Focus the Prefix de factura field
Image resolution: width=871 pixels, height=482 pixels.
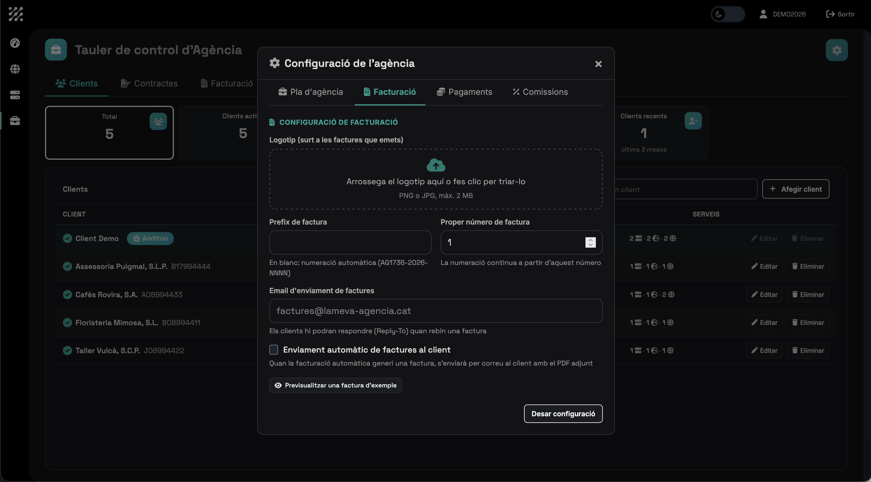point(350,242)
